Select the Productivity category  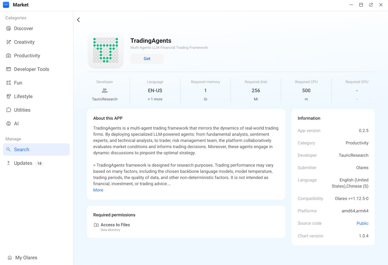click(x=36, y=56)
